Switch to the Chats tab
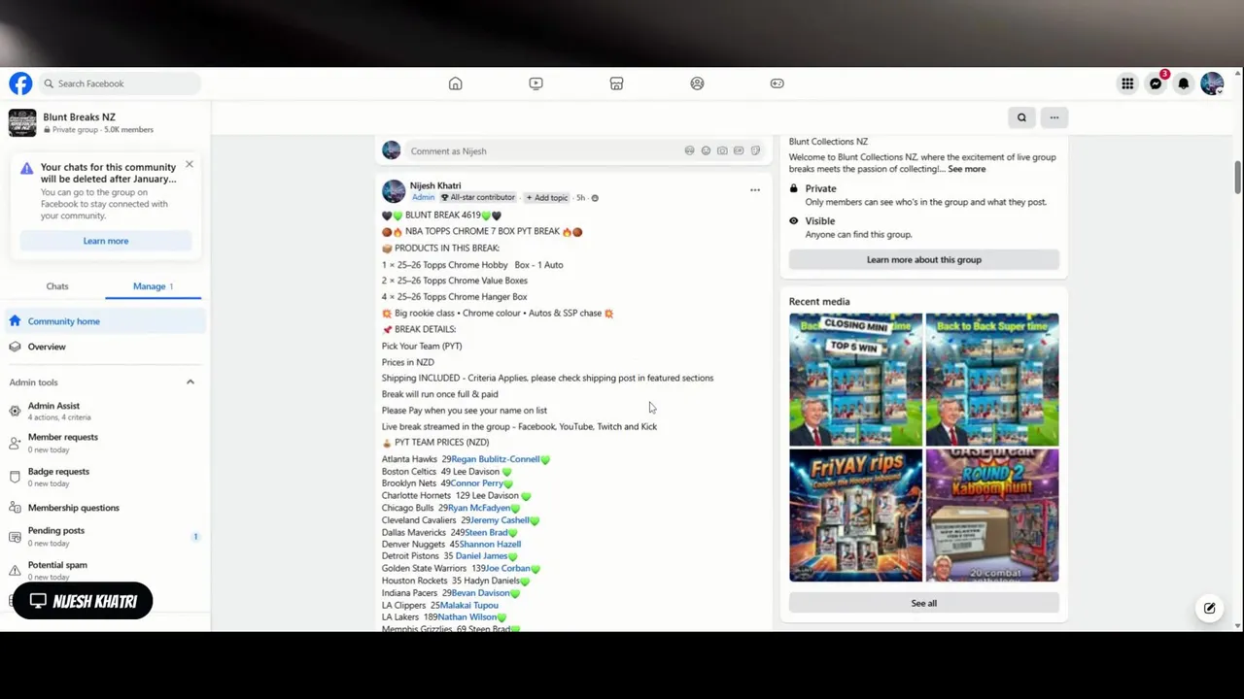Screen dimensions: 1244x699 tap(57, 286)
